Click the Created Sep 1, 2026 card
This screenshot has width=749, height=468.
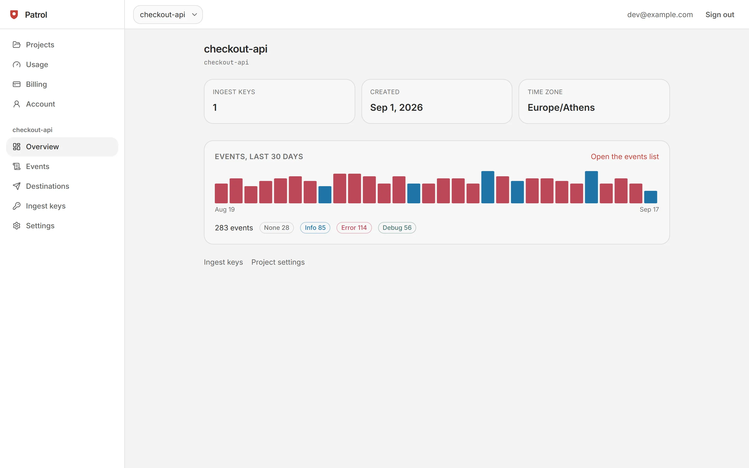click(437, 101)
